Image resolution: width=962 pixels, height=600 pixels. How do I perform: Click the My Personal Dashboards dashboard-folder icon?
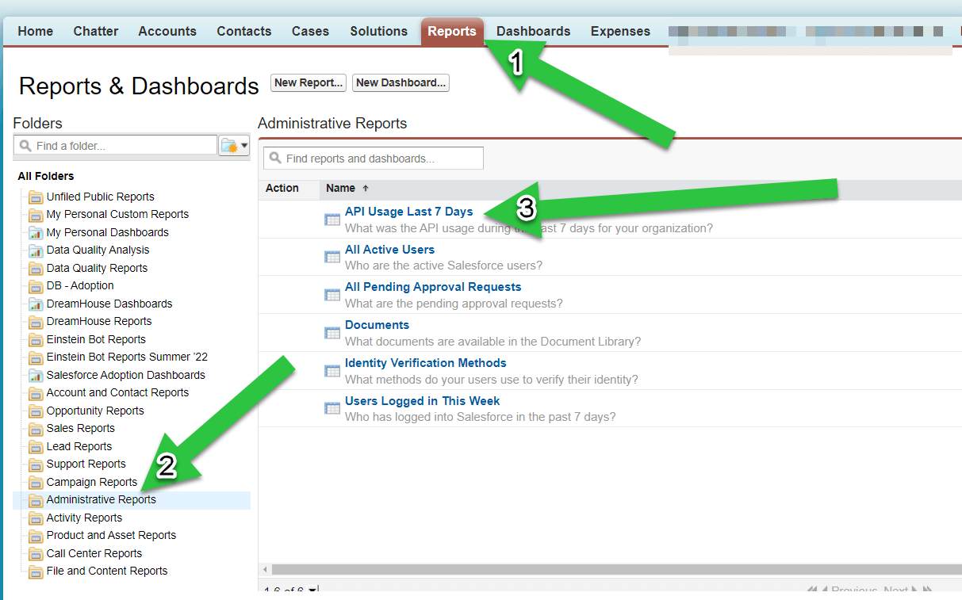click(x=36, y=232)
